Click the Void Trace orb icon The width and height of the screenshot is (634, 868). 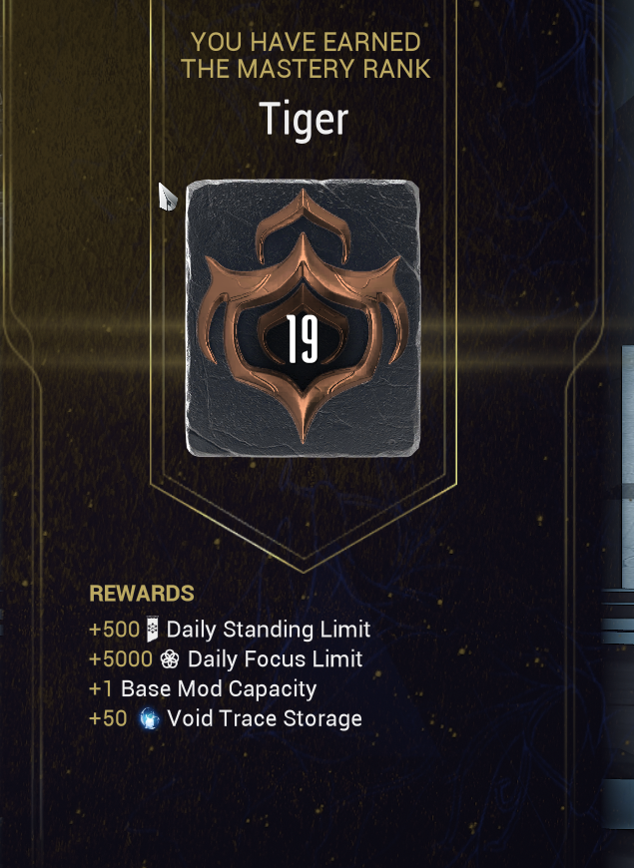pyautogui.click(x=149, y=718)
